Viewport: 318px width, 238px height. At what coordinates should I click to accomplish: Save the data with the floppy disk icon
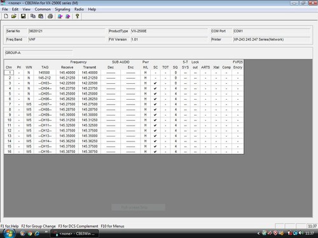coord(23,16)
